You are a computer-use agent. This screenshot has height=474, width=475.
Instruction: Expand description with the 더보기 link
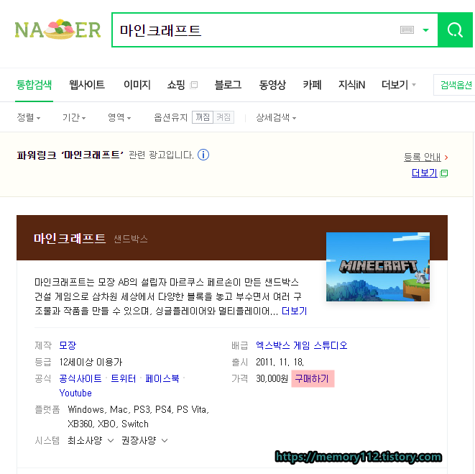point(294,311)
